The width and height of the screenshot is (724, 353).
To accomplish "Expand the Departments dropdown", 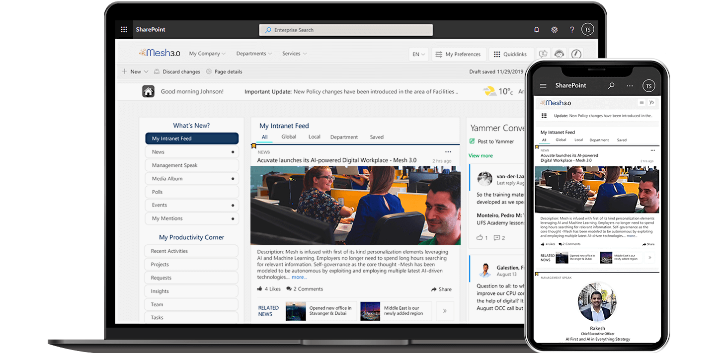I will pyautogui.click(x=253, y=53).
